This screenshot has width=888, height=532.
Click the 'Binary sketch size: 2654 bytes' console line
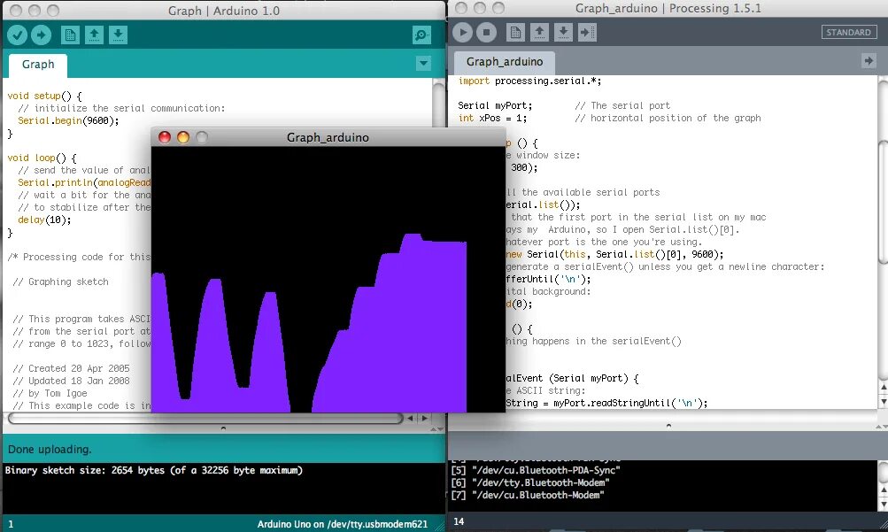[154, 470]
